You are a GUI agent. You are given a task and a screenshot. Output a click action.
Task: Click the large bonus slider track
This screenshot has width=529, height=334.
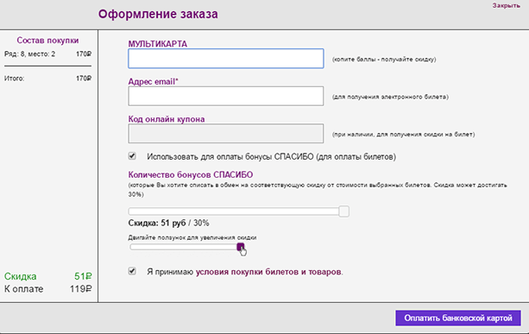coord(238,211)
